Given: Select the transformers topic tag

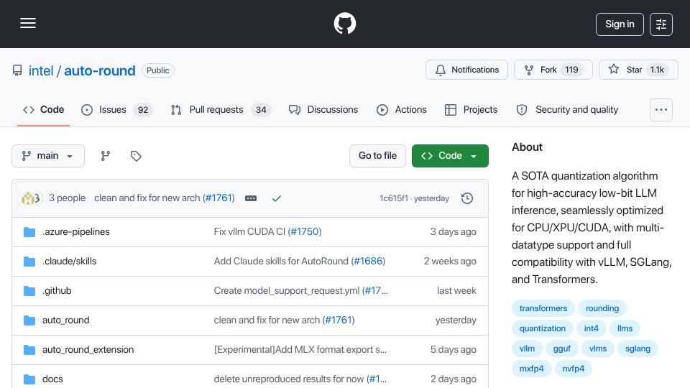Looking at the screenshot, I should click(543, 308).
